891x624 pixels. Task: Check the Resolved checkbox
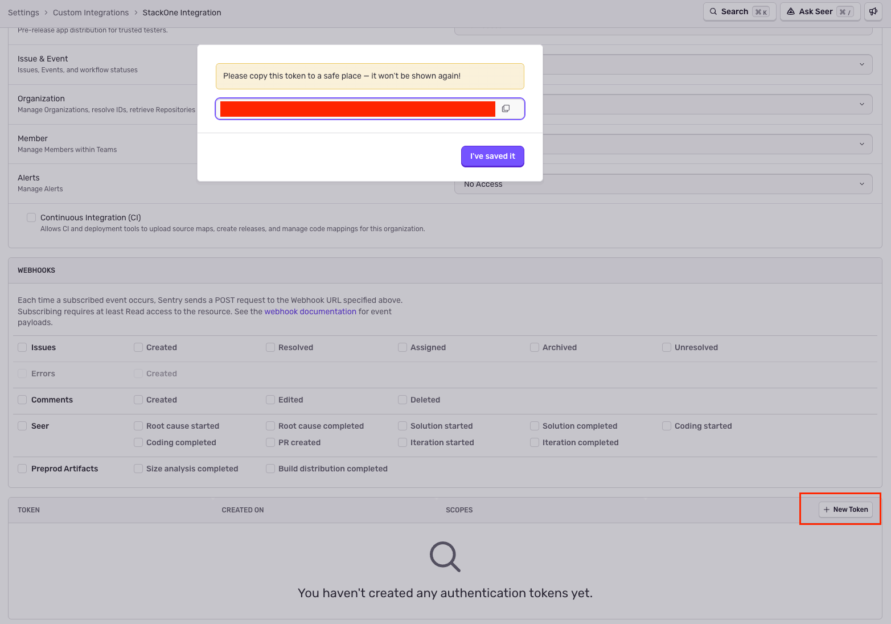point(270,347)
